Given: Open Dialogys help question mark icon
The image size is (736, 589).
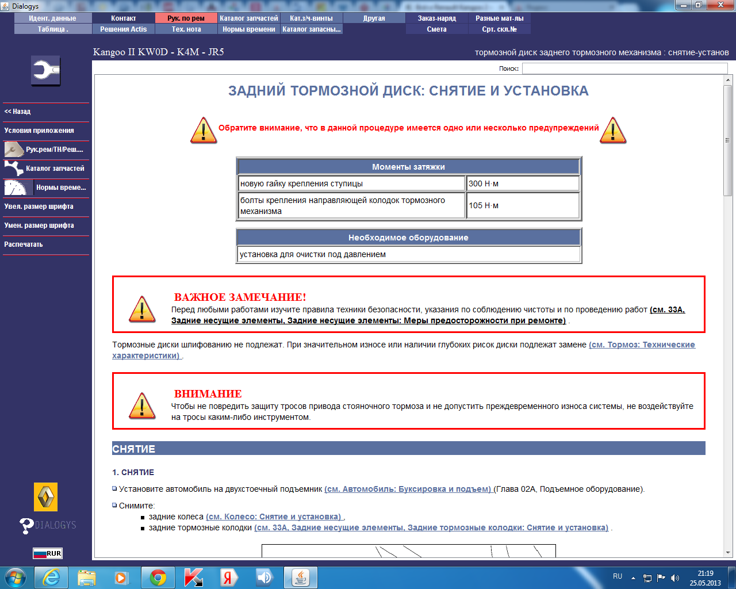Looking at the screenshot, I should coord(26,526).
